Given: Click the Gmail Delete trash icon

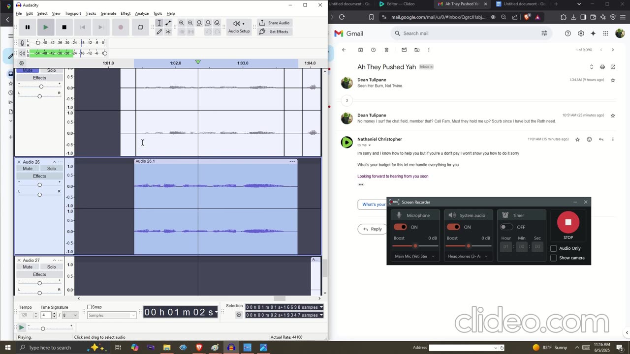Looking at the screenshot, I should pyautogui.click(x=386, y=50).
